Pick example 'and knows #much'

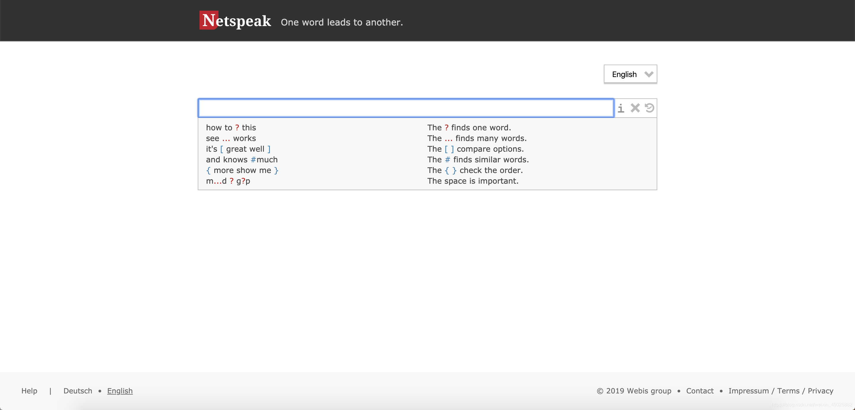click(242, 160)
